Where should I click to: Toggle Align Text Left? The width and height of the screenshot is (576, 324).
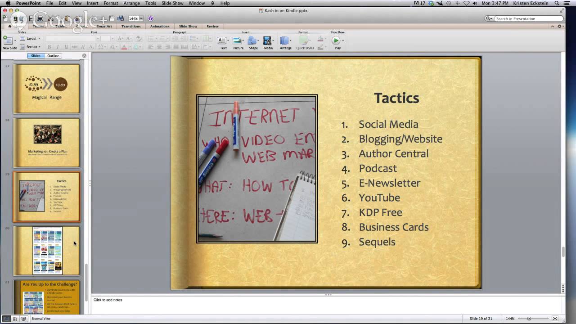pyautogui.click(x=150, y=47)
